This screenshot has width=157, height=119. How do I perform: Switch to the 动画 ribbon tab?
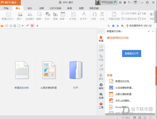pos(42,8)
